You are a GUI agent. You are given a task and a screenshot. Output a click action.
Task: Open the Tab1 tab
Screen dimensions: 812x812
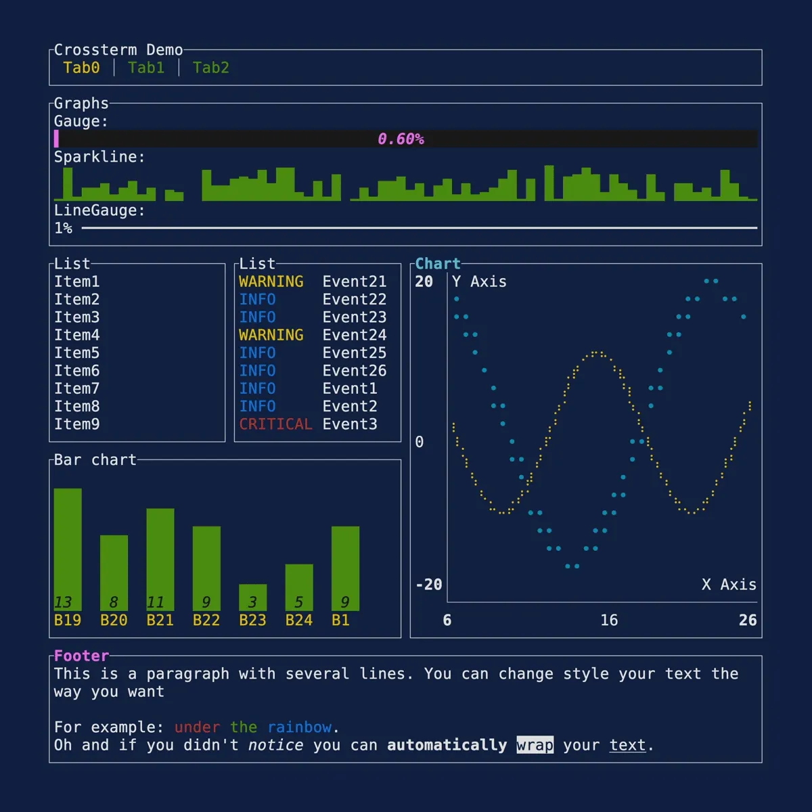point(146,68)
